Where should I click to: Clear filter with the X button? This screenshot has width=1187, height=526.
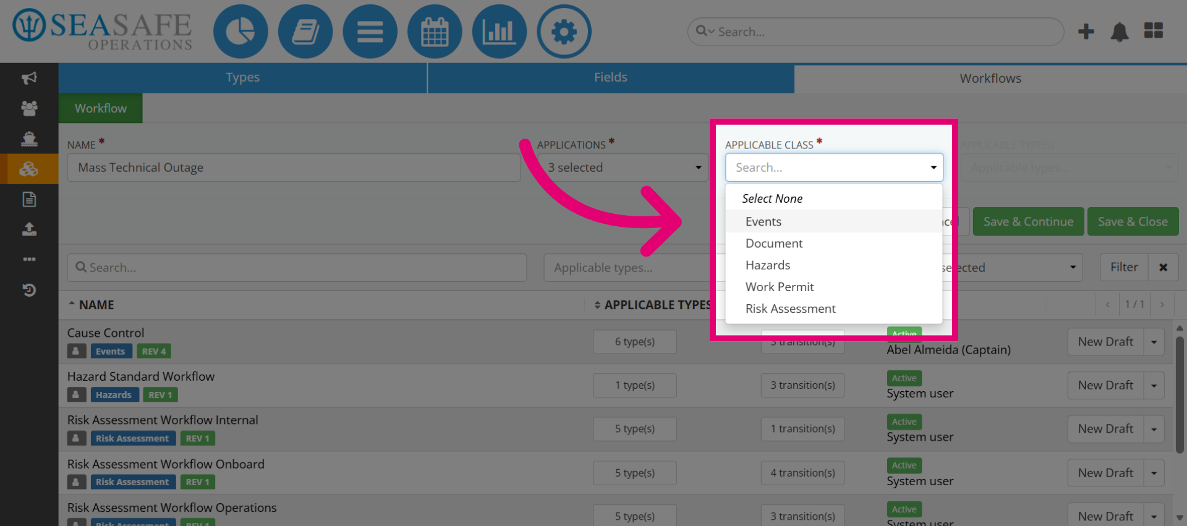(1163, 267)
